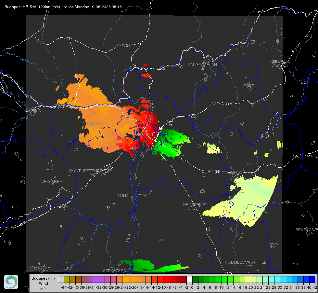Pick the deep blue swatch between 40 and 42
The height and width of the screenshot is (293, 318).
pyautogui.click(x=312, y=279)
